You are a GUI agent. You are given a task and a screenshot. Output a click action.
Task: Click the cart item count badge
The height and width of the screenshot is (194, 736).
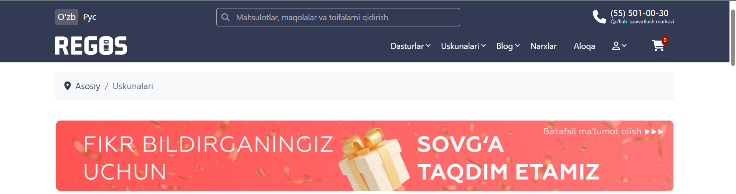click(x=665, y=40)
